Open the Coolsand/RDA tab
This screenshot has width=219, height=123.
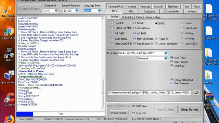tap(116, 6)
